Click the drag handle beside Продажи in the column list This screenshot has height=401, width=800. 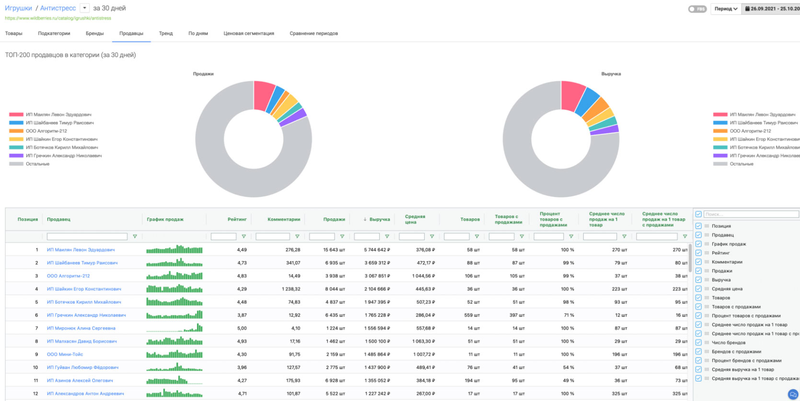(x=707, y=271)
